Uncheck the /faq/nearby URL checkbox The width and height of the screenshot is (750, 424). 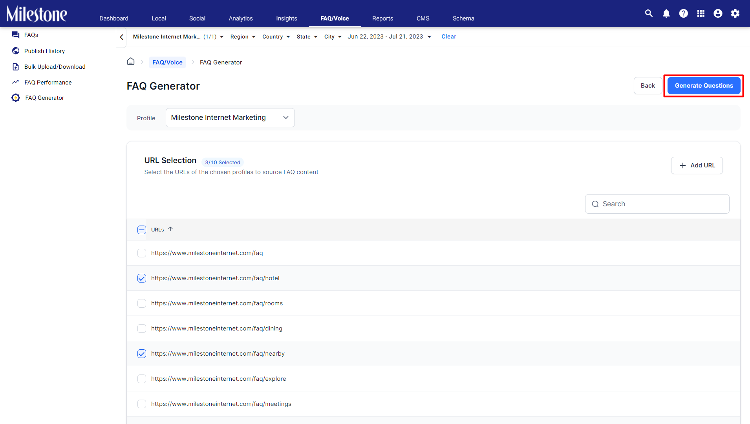point(142,354)
